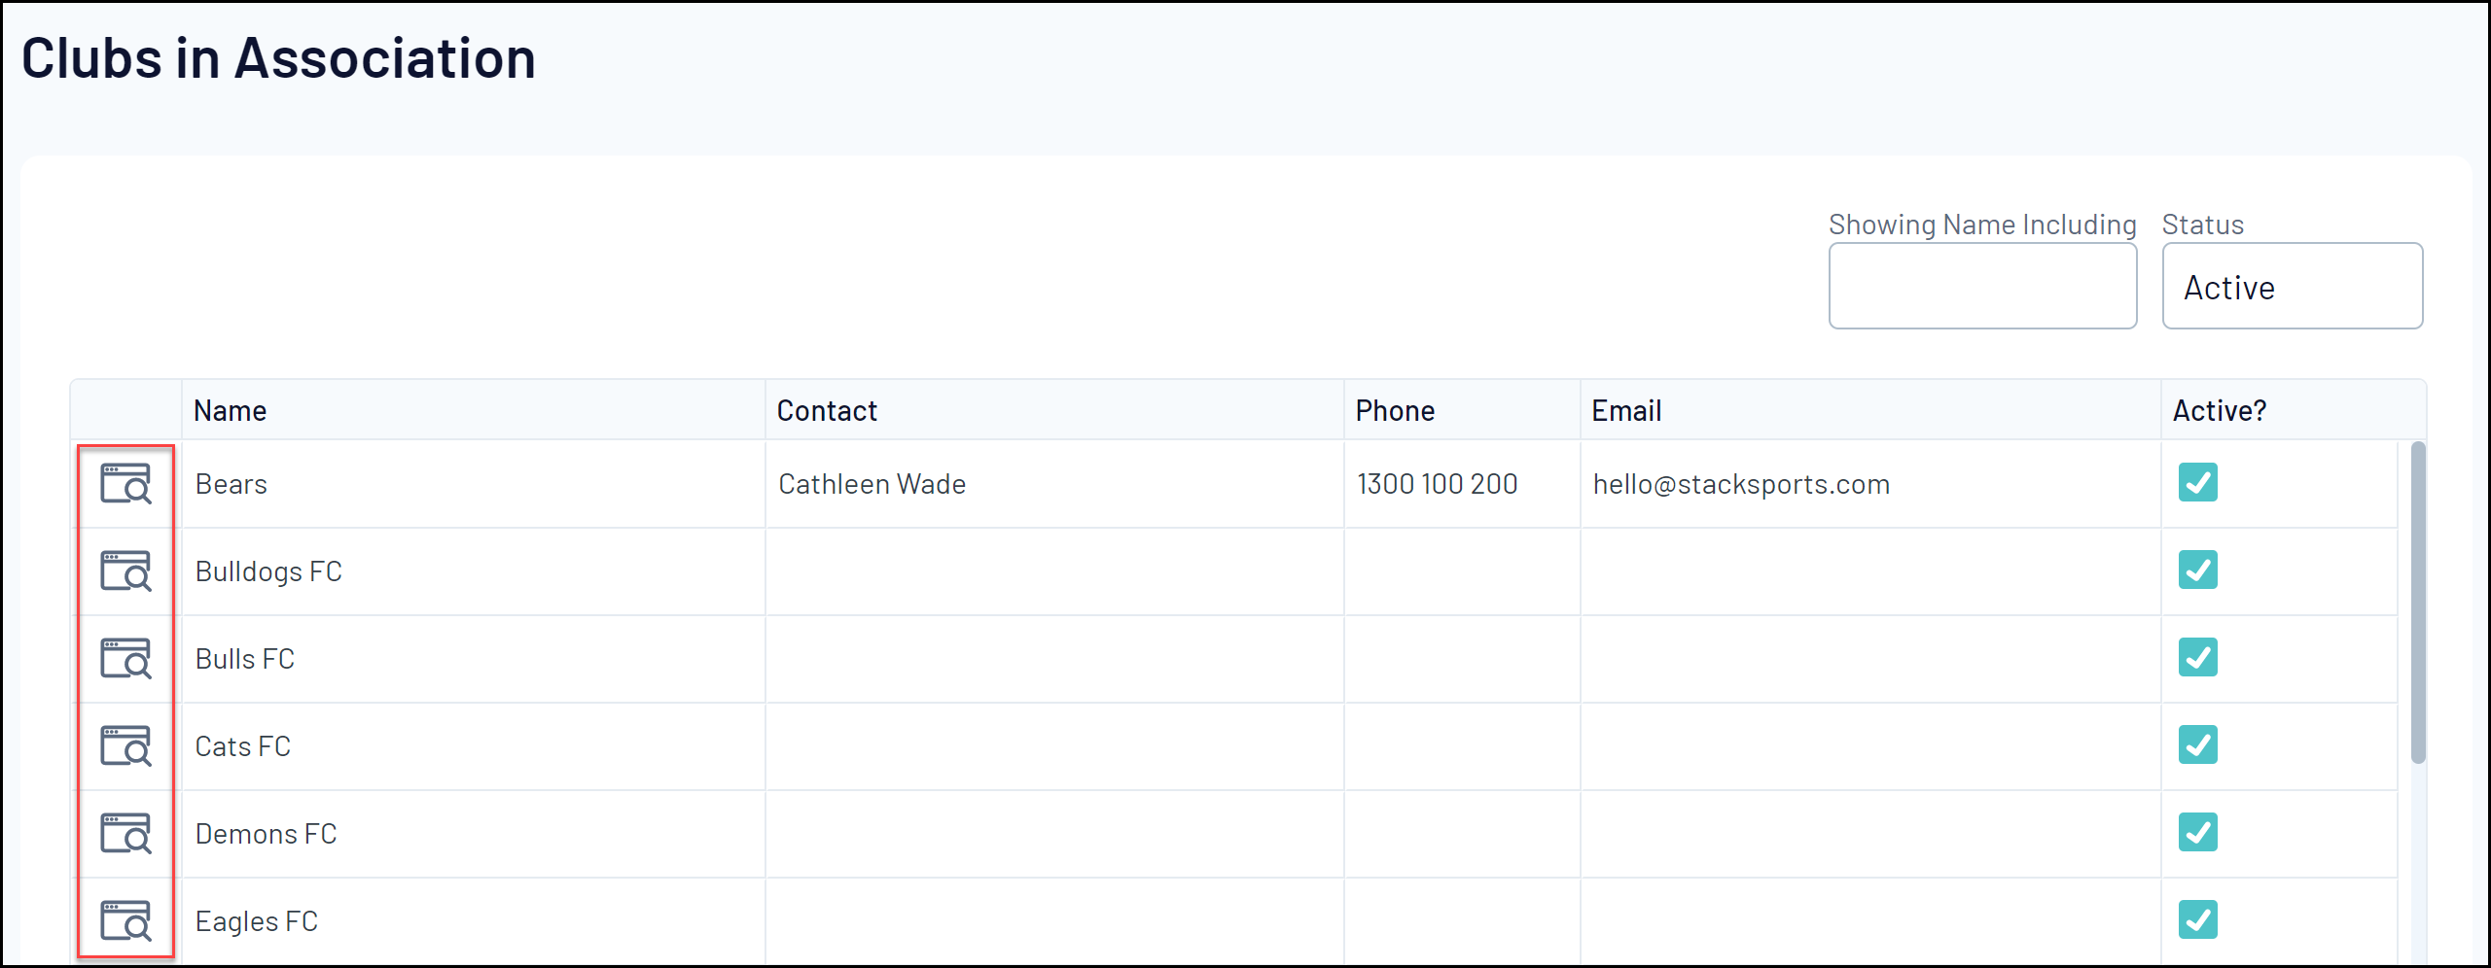Click the Phone column header
Image resolution: width=2491 pixels, height=968 pixels.
(1395, 410)
